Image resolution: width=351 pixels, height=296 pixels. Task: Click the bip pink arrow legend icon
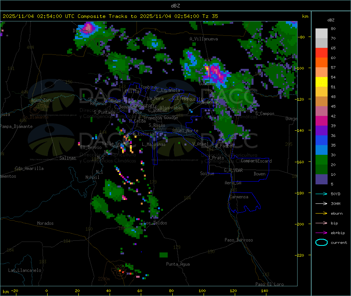tap(321, 223)
